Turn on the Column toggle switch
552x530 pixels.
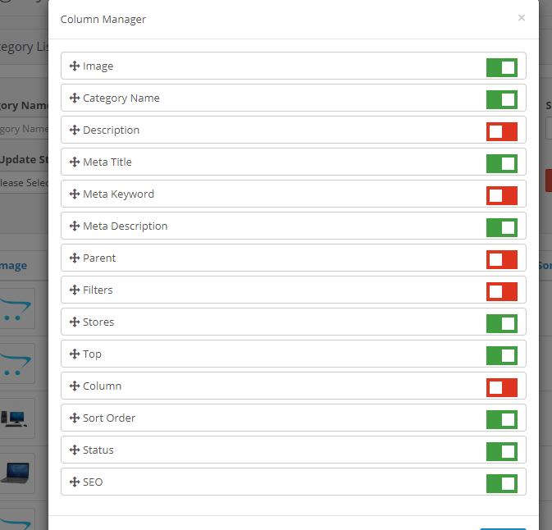(501, 387)
